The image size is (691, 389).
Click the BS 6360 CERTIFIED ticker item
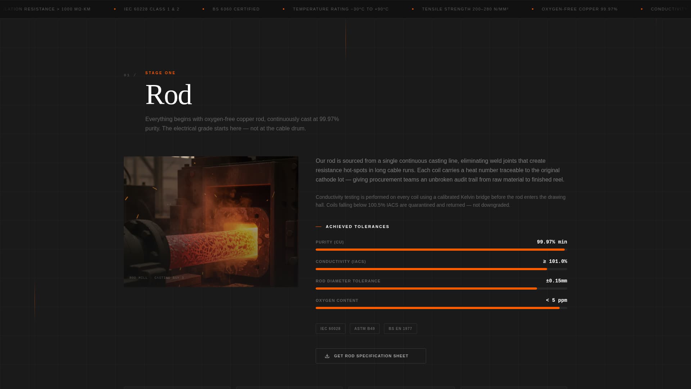236,9
